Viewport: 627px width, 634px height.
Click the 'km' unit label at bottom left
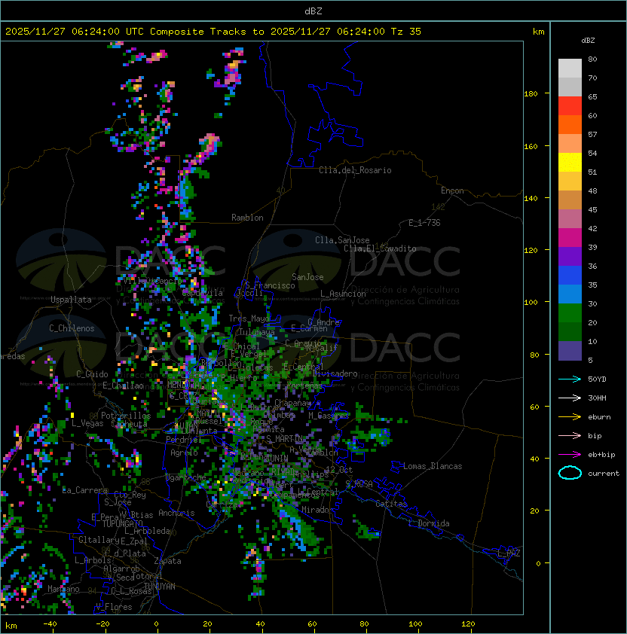click(x=11, y=626)
